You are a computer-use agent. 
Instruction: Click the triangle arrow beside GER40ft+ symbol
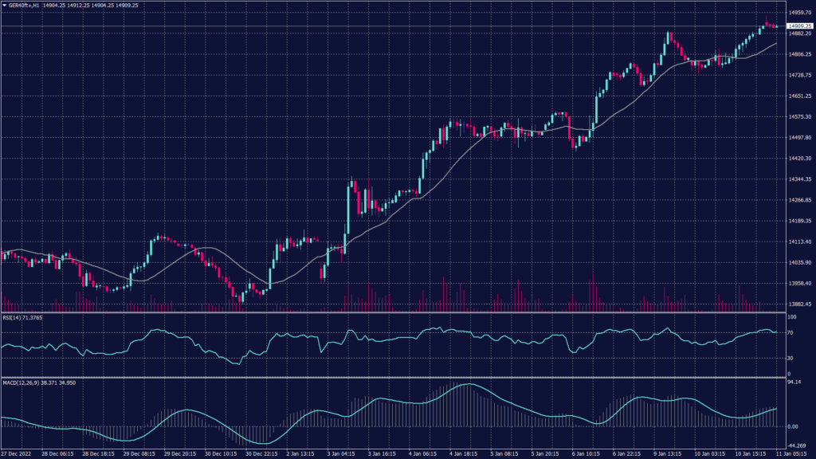point(5,5)
